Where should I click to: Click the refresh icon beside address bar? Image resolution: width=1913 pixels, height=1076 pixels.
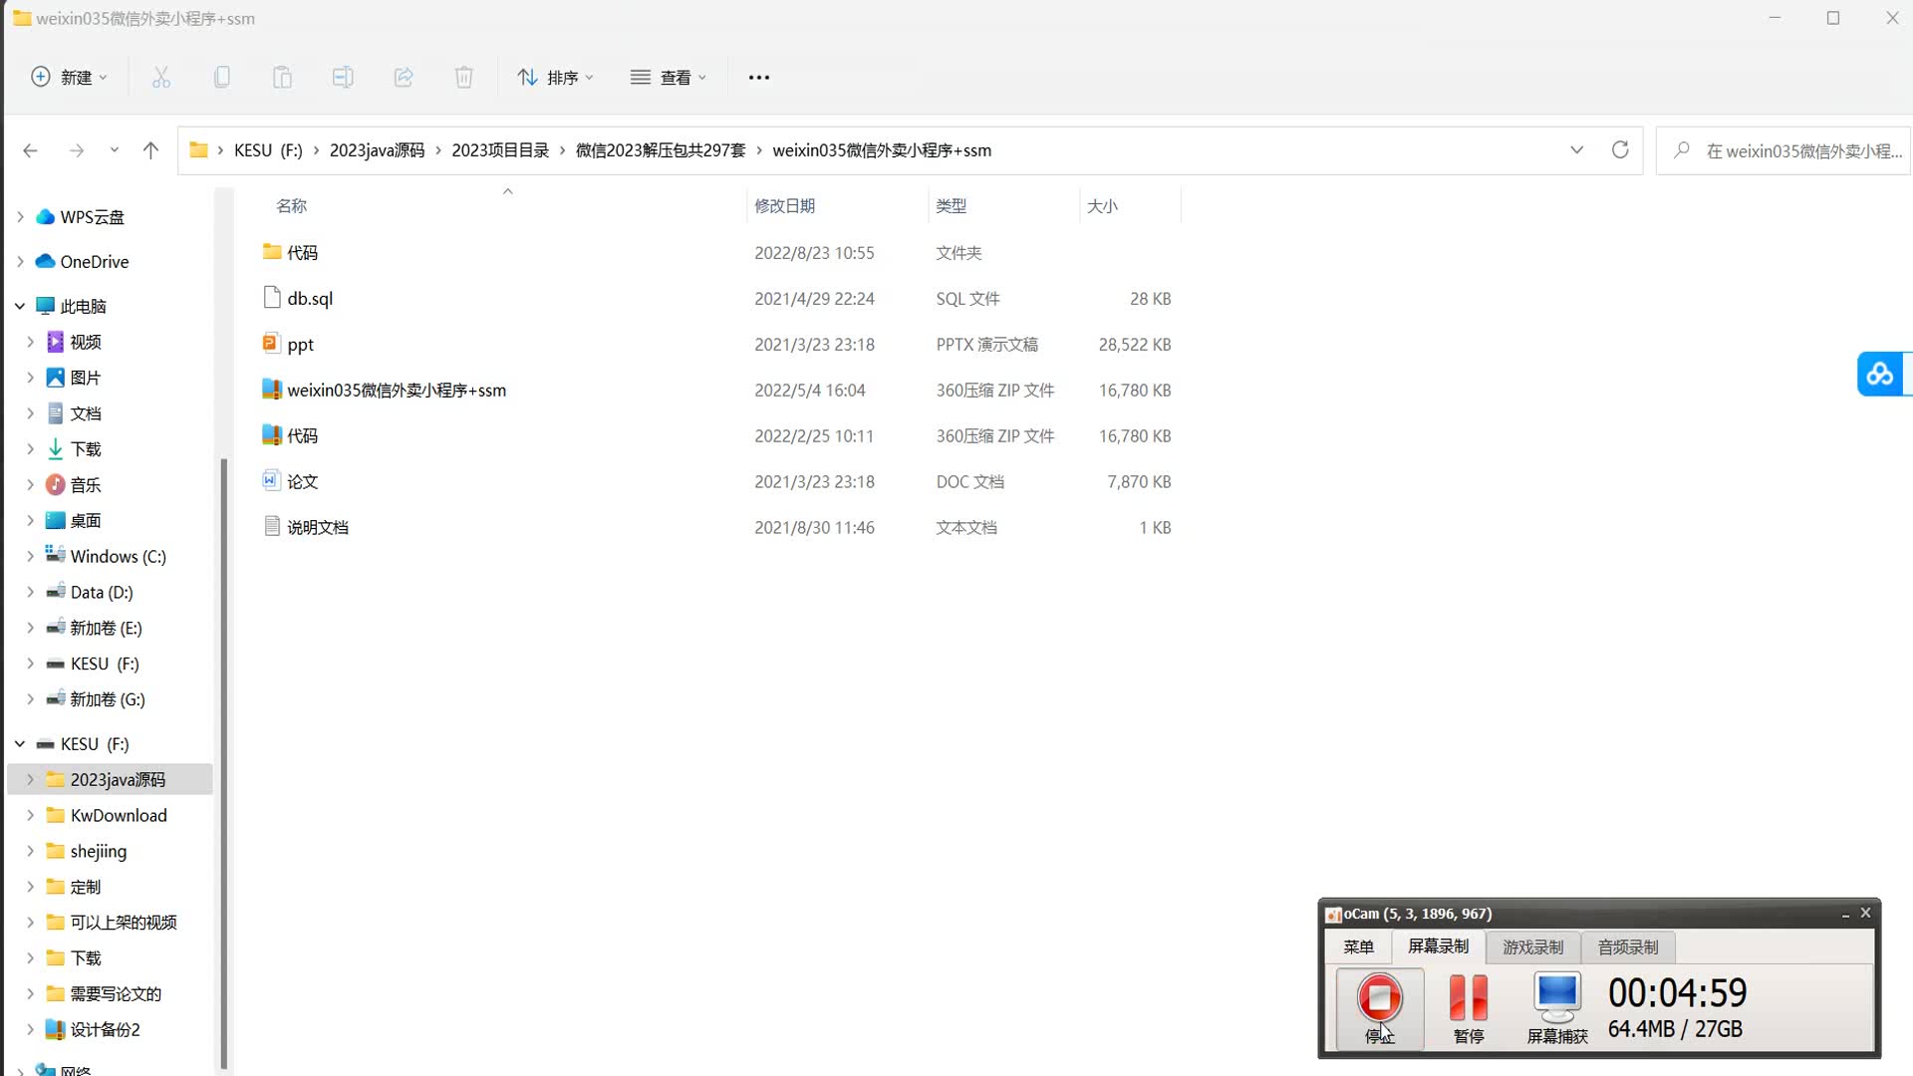pyautogui.click(x=1620, y=149)
